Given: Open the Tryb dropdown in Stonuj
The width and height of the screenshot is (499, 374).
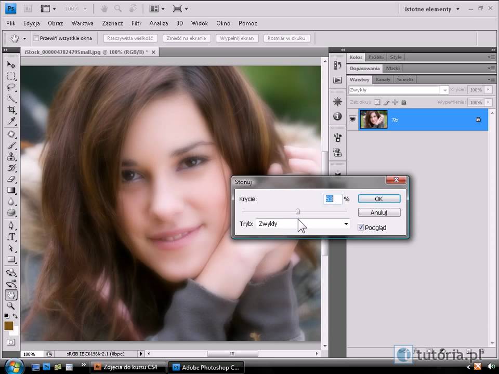Looking at the screenshot, I should pyautogui.click(x=303, y=224).
